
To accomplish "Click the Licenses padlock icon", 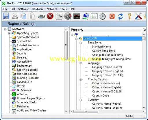I will (14, 57).
